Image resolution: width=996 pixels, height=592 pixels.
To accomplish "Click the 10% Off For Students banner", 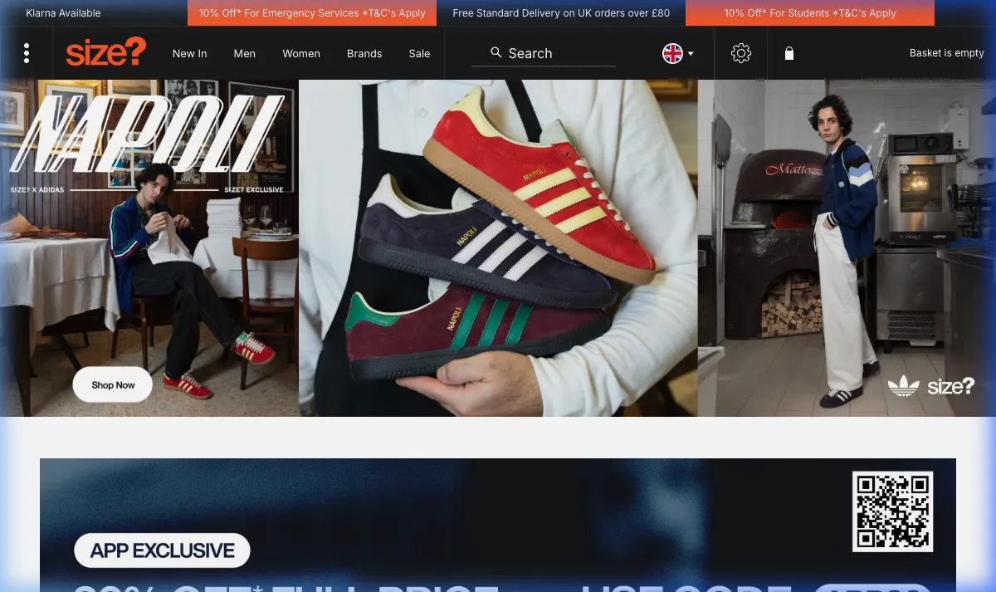I will pyautogui.click(x=809, y=12).
